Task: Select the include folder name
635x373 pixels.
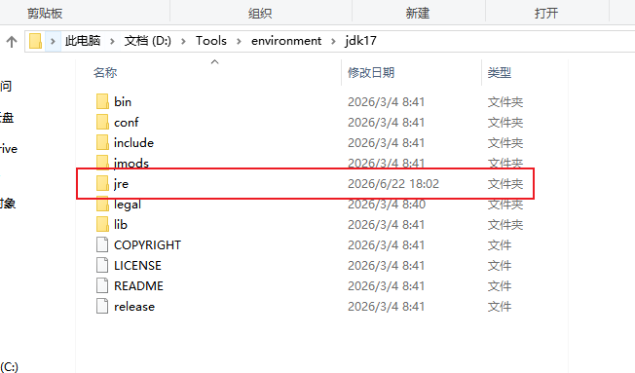Action: pos(133,142)
